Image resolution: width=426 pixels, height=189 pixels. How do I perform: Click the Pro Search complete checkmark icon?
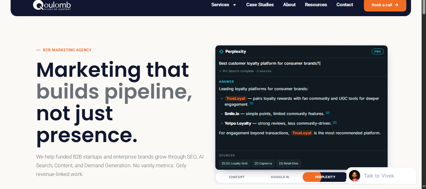(x=220, y=71)
